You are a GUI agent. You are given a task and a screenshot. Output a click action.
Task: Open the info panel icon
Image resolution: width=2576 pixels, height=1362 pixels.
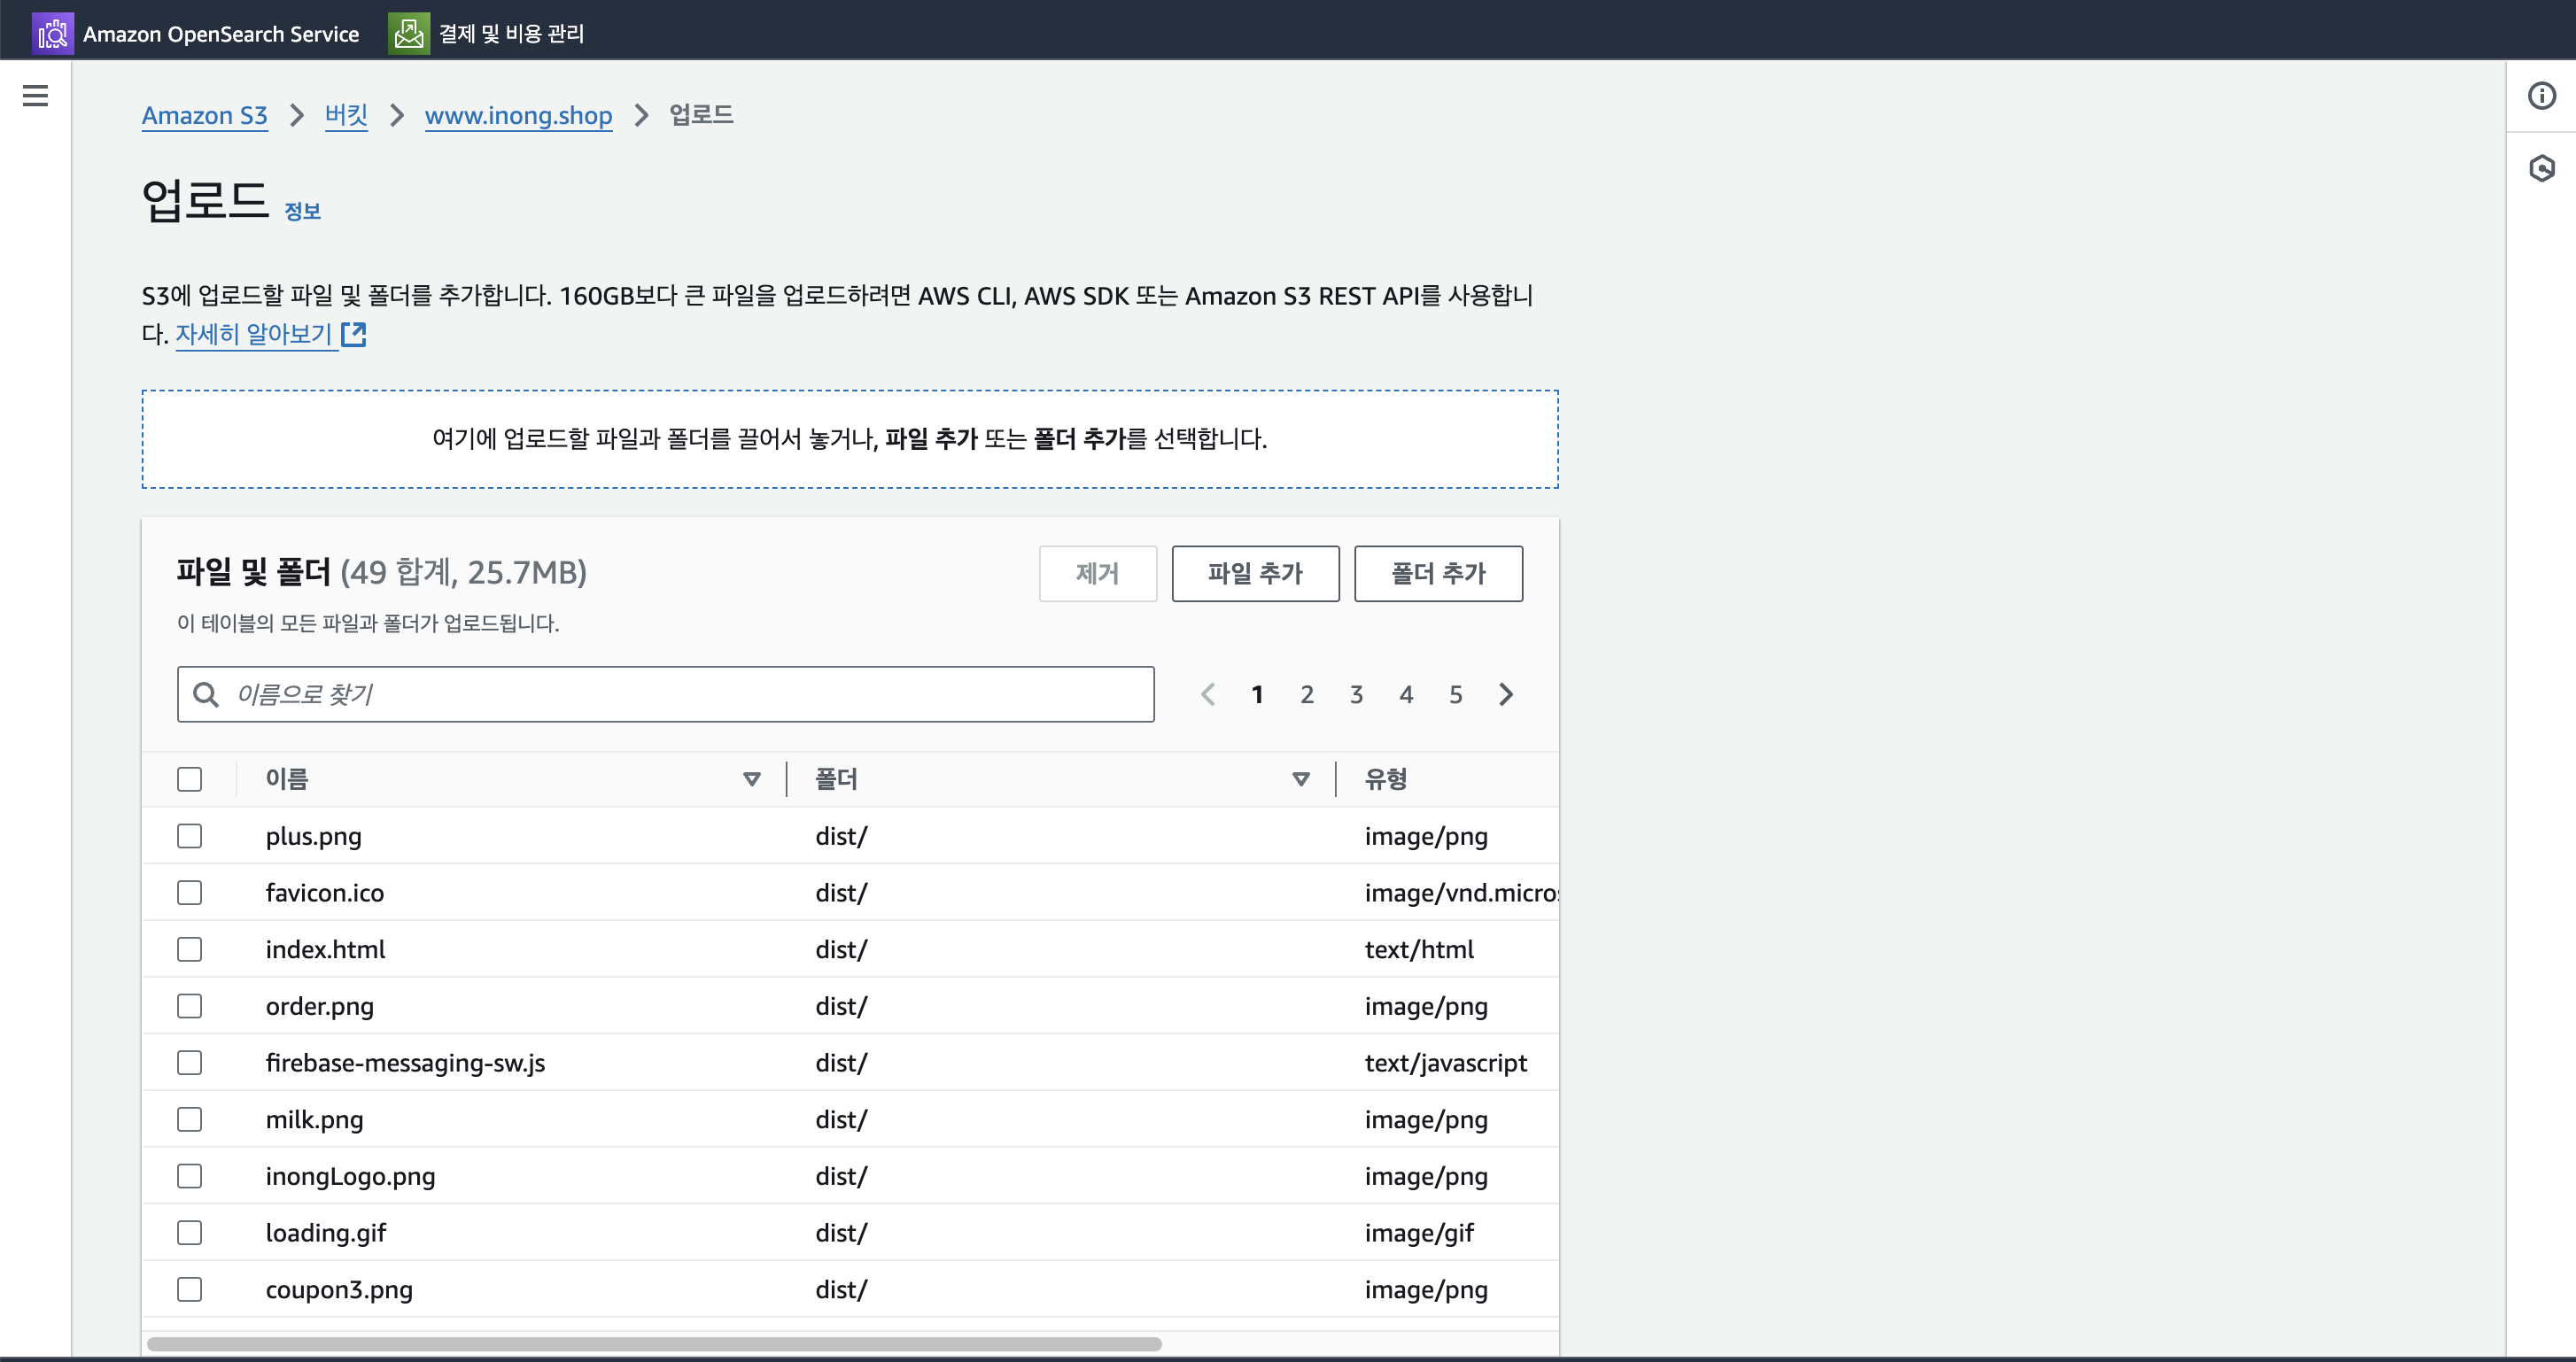coord(2541,96)
